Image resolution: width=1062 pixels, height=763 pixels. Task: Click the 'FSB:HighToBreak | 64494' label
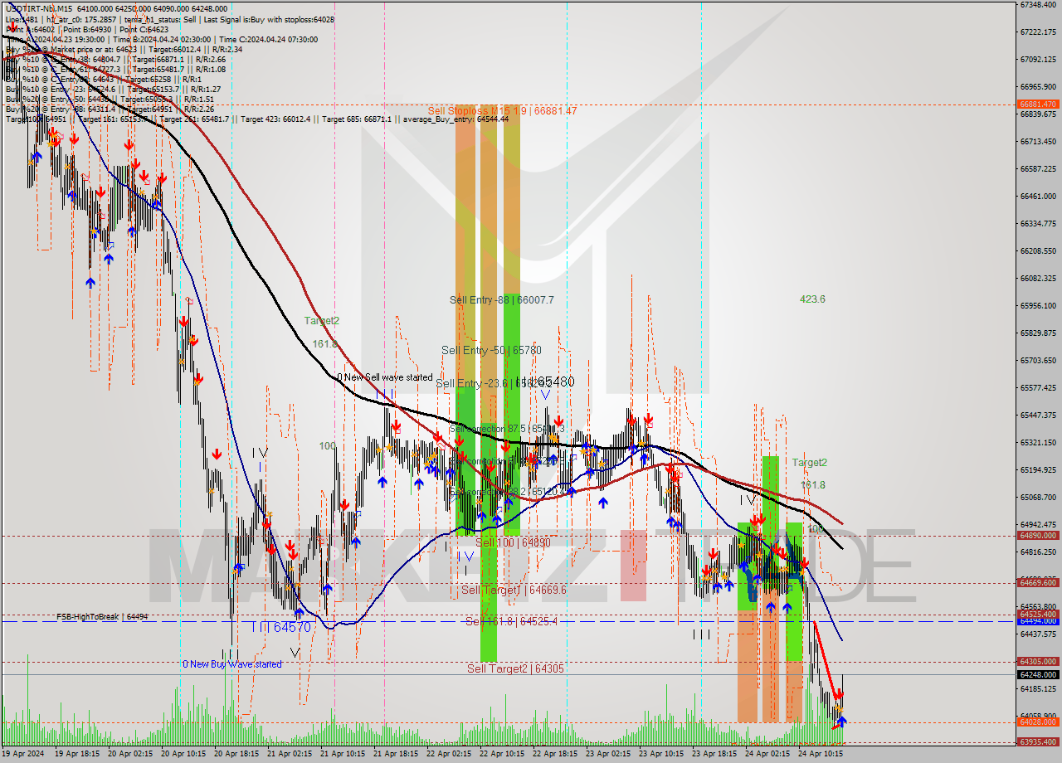coord(102,617)
